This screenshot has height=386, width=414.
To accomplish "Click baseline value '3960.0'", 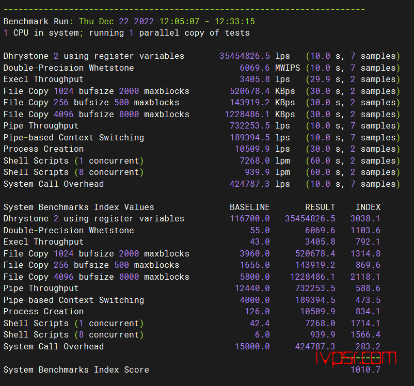I will click(x=255, y=254).
